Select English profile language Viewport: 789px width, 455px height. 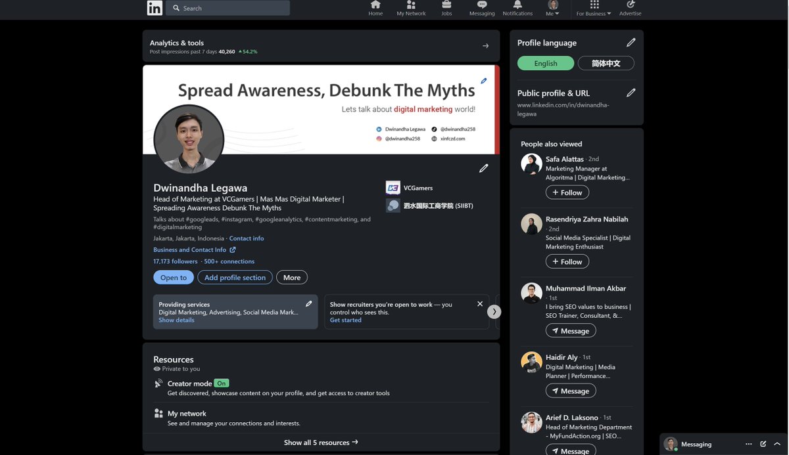[x=546, y=64]
